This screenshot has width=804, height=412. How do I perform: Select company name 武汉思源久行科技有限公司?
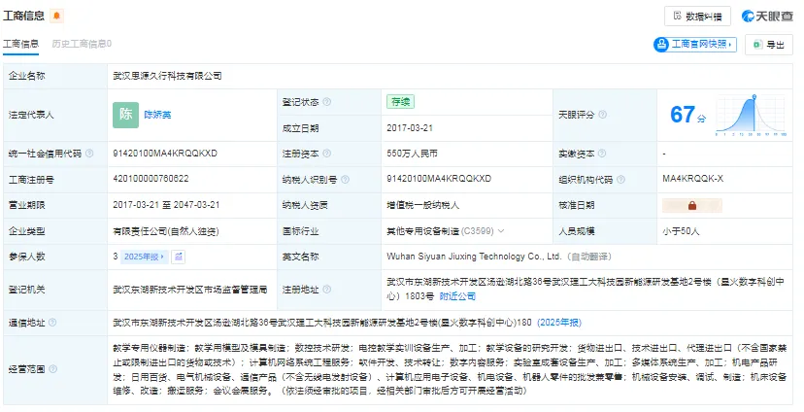(x=167, y=76)
